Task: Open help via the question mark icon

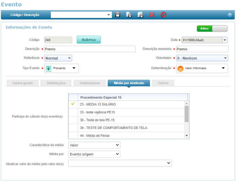Action: click(230, 15)
